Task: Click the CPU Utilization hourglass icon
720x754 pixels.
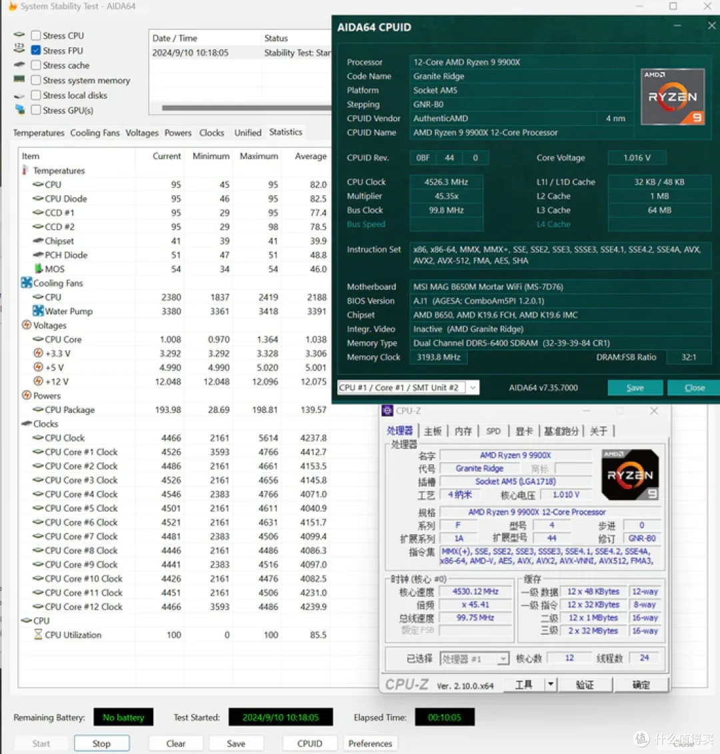Action: pyautogui.click(x=38, y=634)
